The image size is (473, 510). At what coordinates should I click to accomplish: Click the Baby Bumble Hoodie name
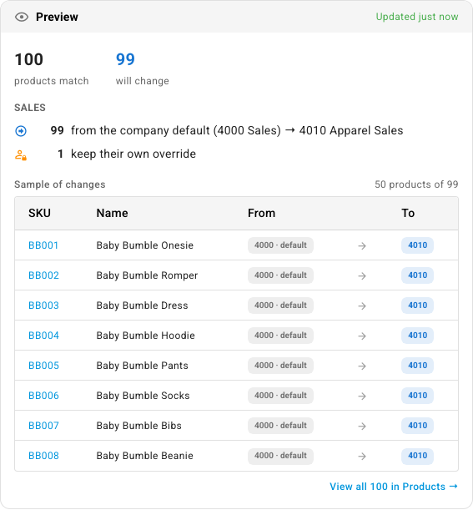pos(146,336)
